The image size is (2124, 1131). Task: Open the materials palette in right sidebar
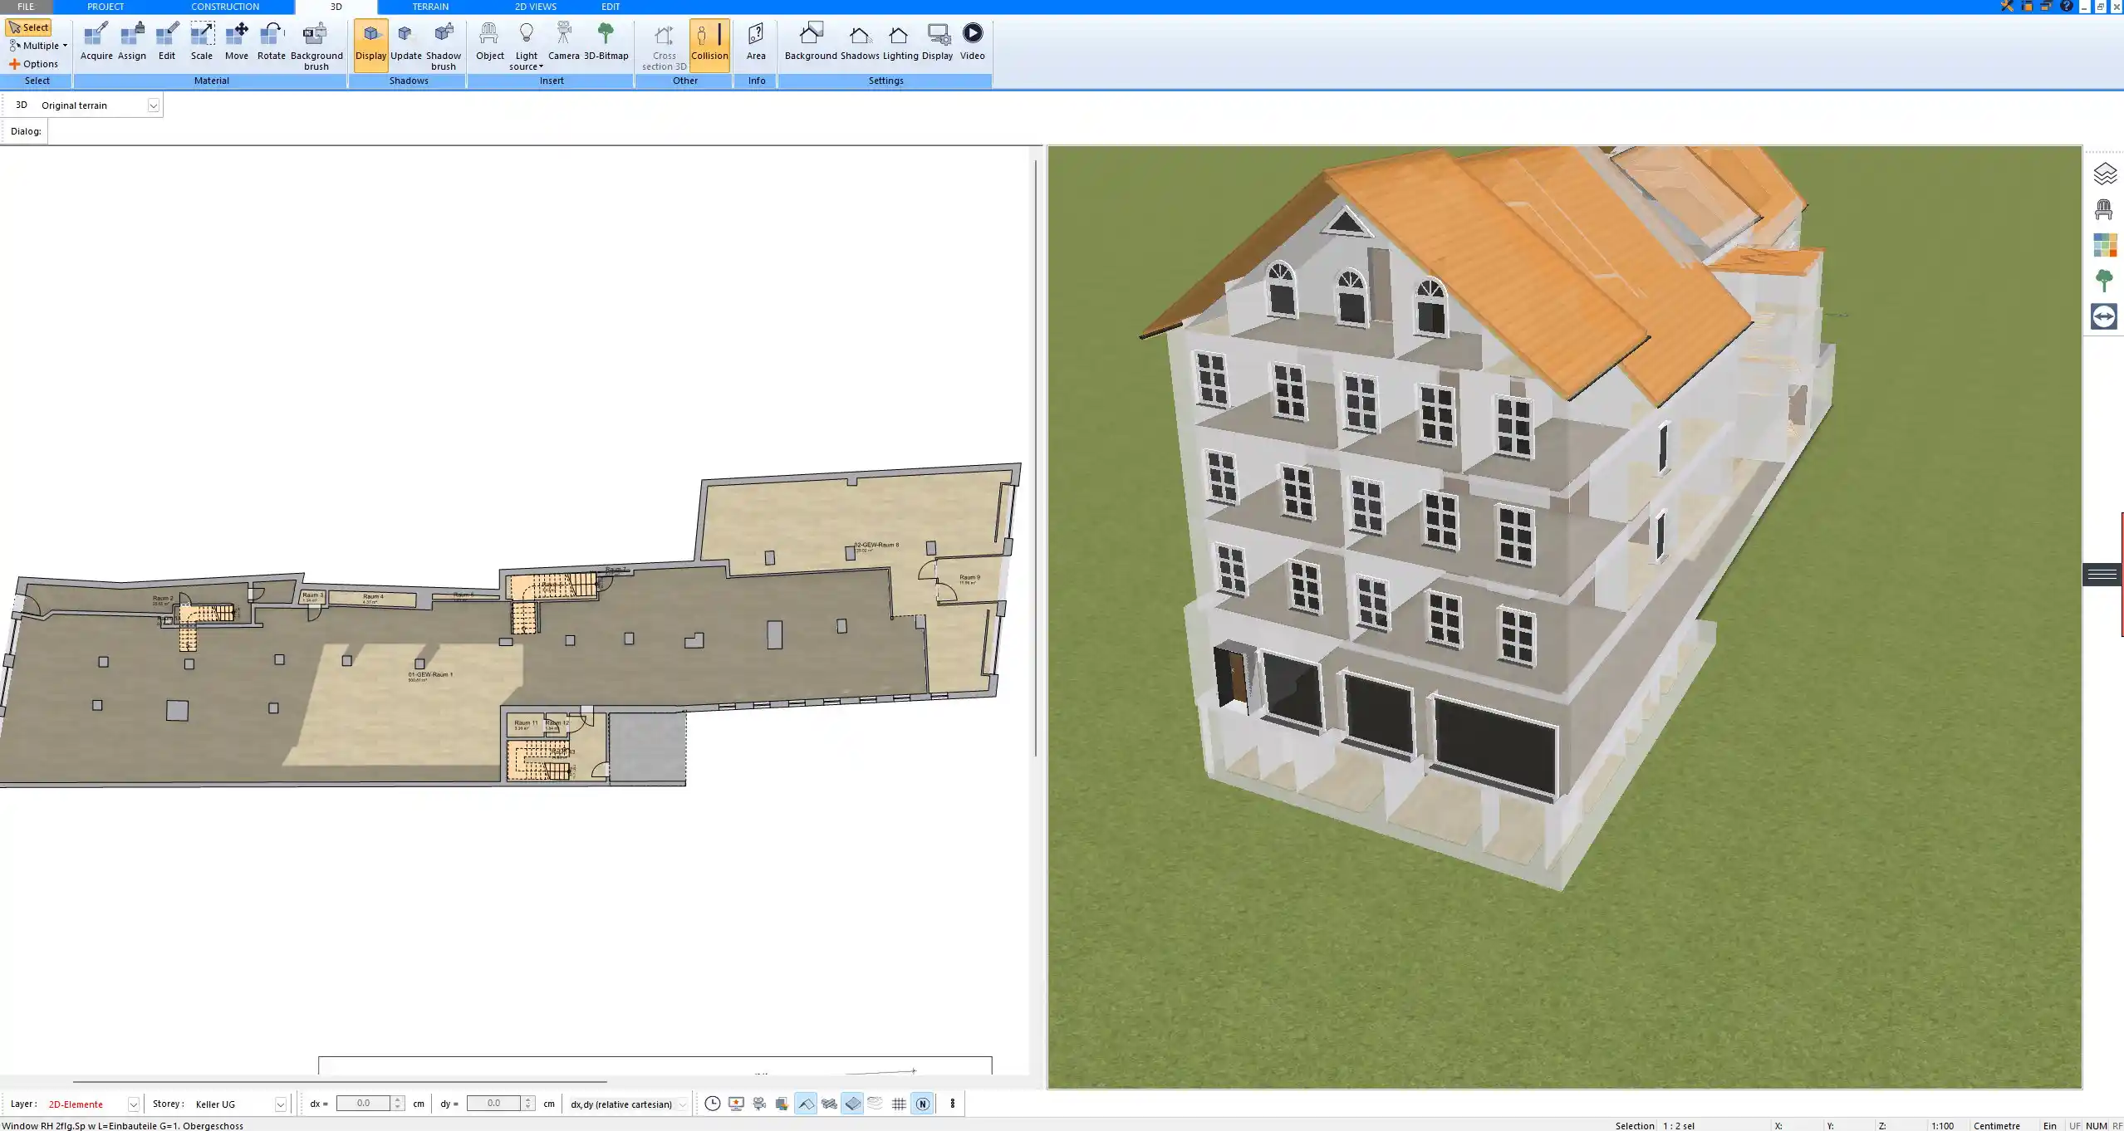click(x=2104, y=246)
